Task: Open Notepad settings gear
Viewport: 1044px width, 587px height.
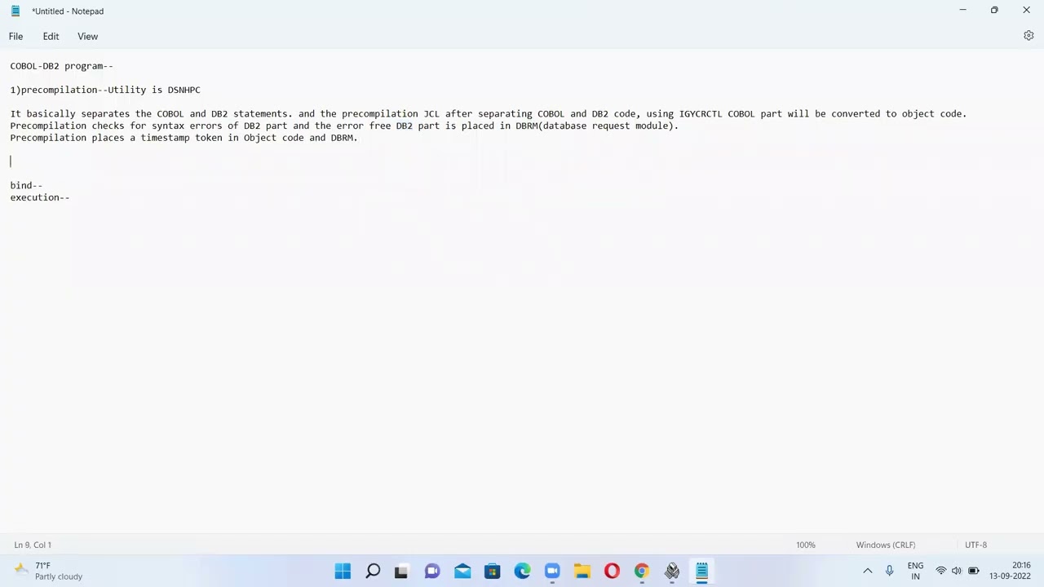Action: click(x=1029, y=36)
